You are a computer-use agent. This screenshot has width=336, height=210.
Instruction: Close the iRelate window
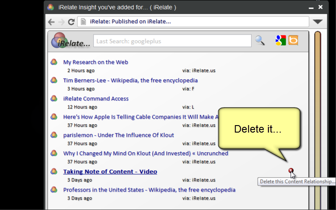320,7
